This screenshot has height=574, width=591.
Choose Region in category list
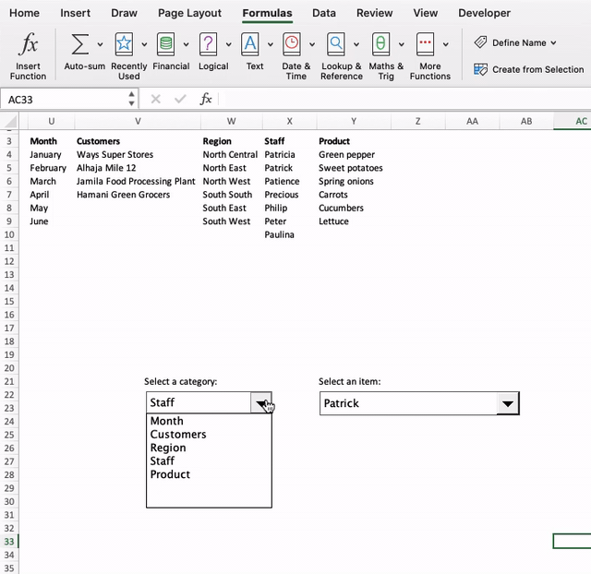tap(209, 448)
